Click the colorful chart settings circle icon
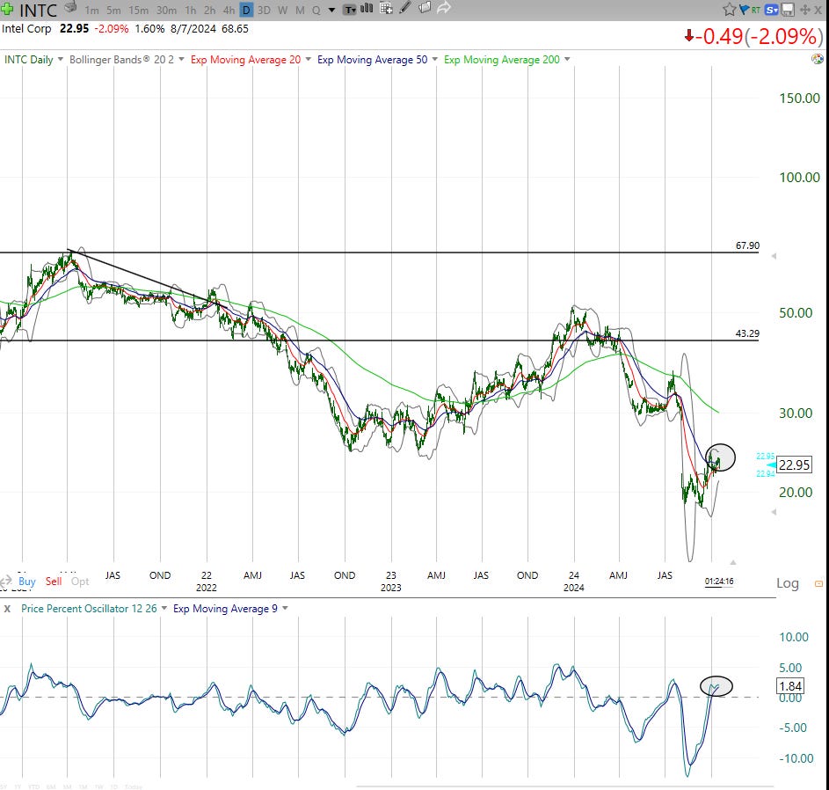This screenshot has height=790, width=829. coord(818,59)
